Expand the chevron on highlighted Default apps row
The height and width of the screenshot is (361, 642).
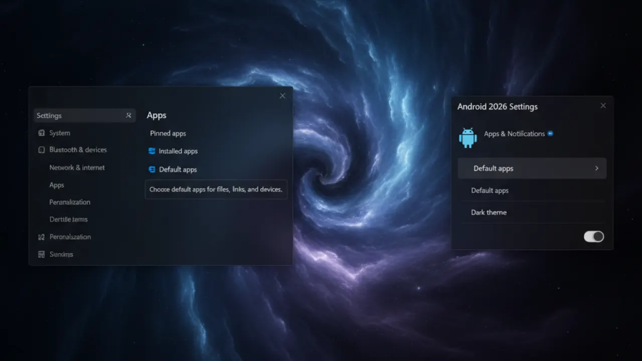[x=597, y=168]
